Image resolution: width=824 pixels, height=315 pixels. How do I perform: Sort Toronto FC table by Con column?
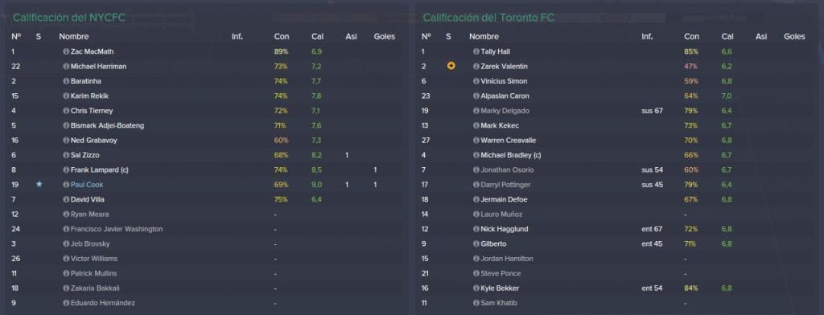click(x=691, y=37)
